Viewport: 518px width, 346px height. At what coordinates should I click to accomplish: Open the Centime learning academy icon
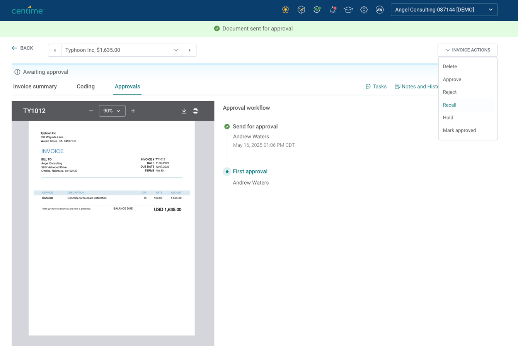(348, 9)
